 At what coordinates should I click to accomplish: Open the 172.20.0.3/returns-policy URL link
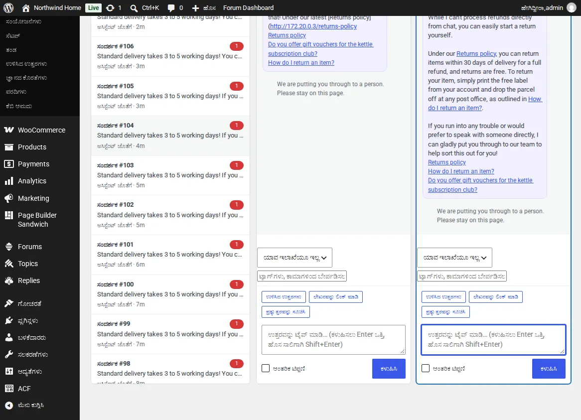click(x=313, y=26)
